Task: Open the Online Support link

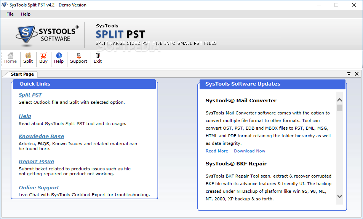Action: click(39, 187)
